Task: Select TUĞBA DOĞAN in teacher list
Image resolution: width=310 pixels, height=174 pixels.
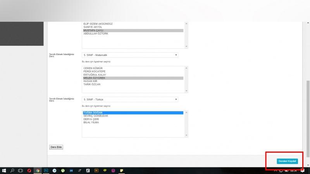Action: (93, 113)
